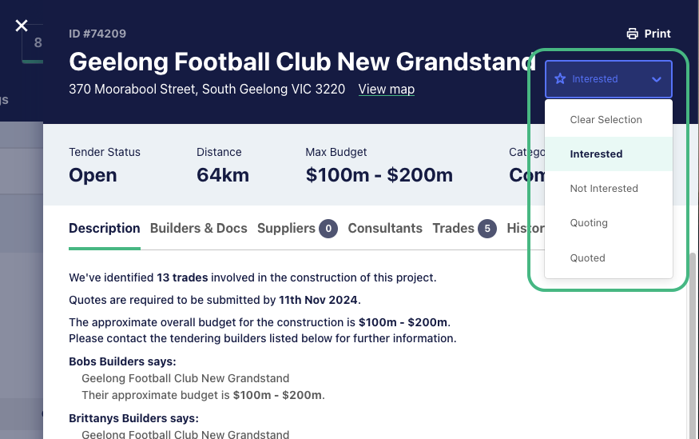Go to the Suppliers tab
This screenshot has height=439, width=699.
coord(286,228)
